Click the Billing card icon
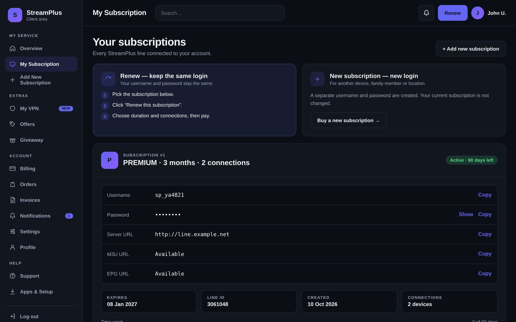The width and height of the screenshot is (516, 322). tap(13, 168)
